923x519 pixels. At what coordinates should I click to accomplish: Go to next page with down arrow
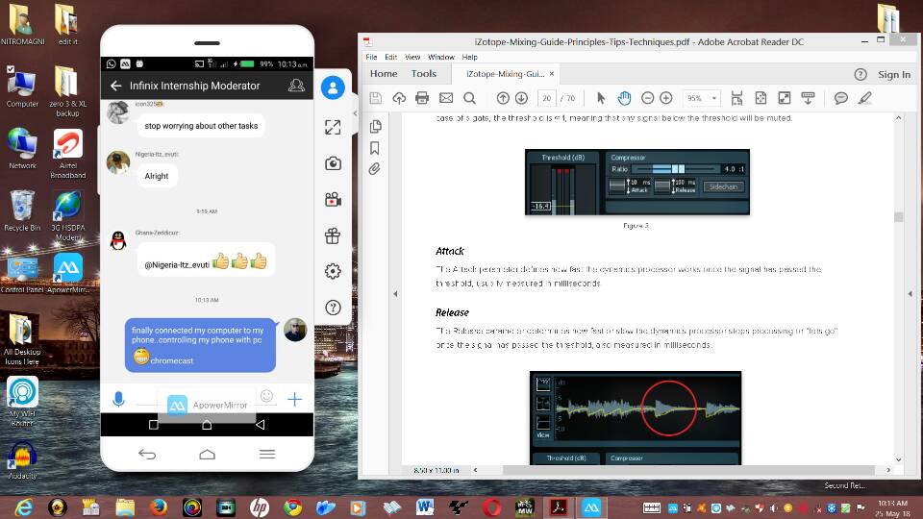[521, 98]
